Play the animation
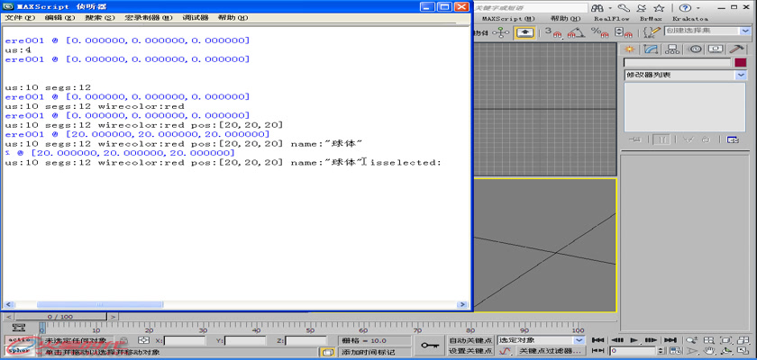 click(x=634, y=340)
